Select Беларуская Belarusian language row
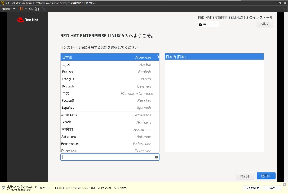 click(110, 144)
